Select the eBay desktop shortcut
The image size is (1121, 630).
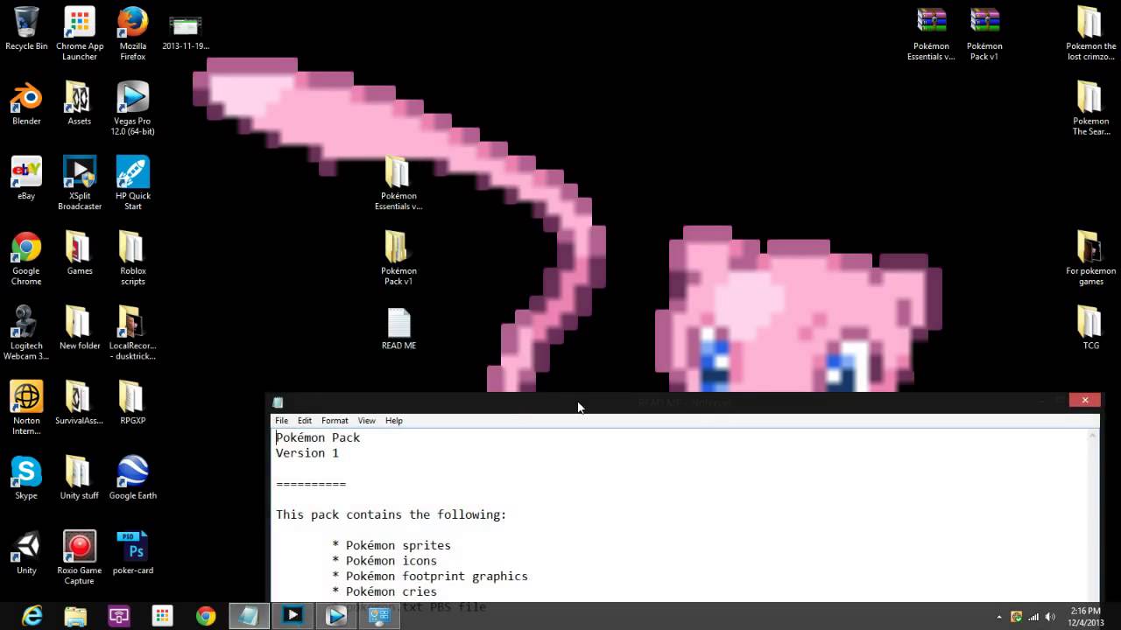click(x=26, y=178)
